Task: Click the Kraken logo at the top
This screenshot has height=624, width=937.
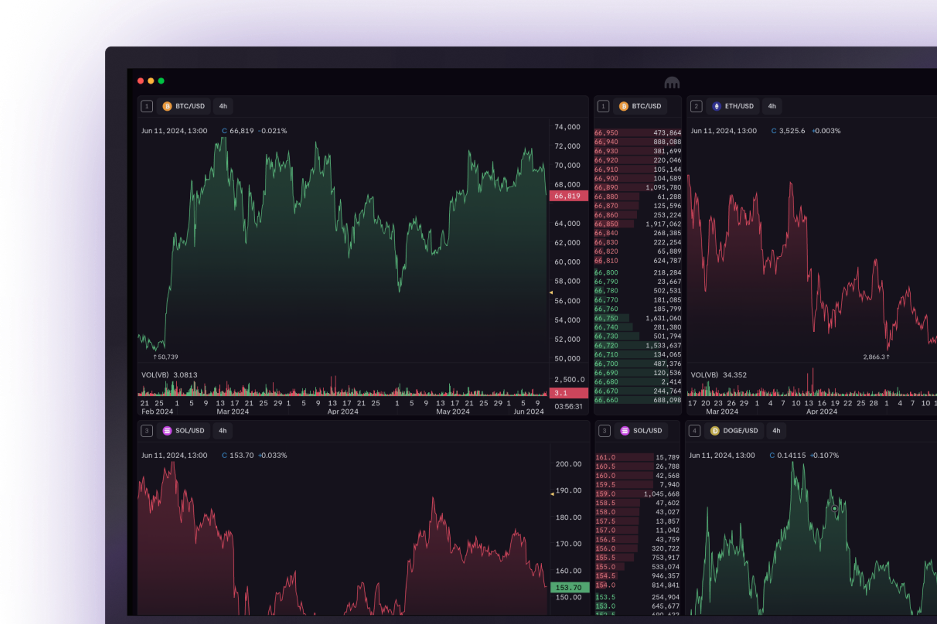Action: point(673,83)
